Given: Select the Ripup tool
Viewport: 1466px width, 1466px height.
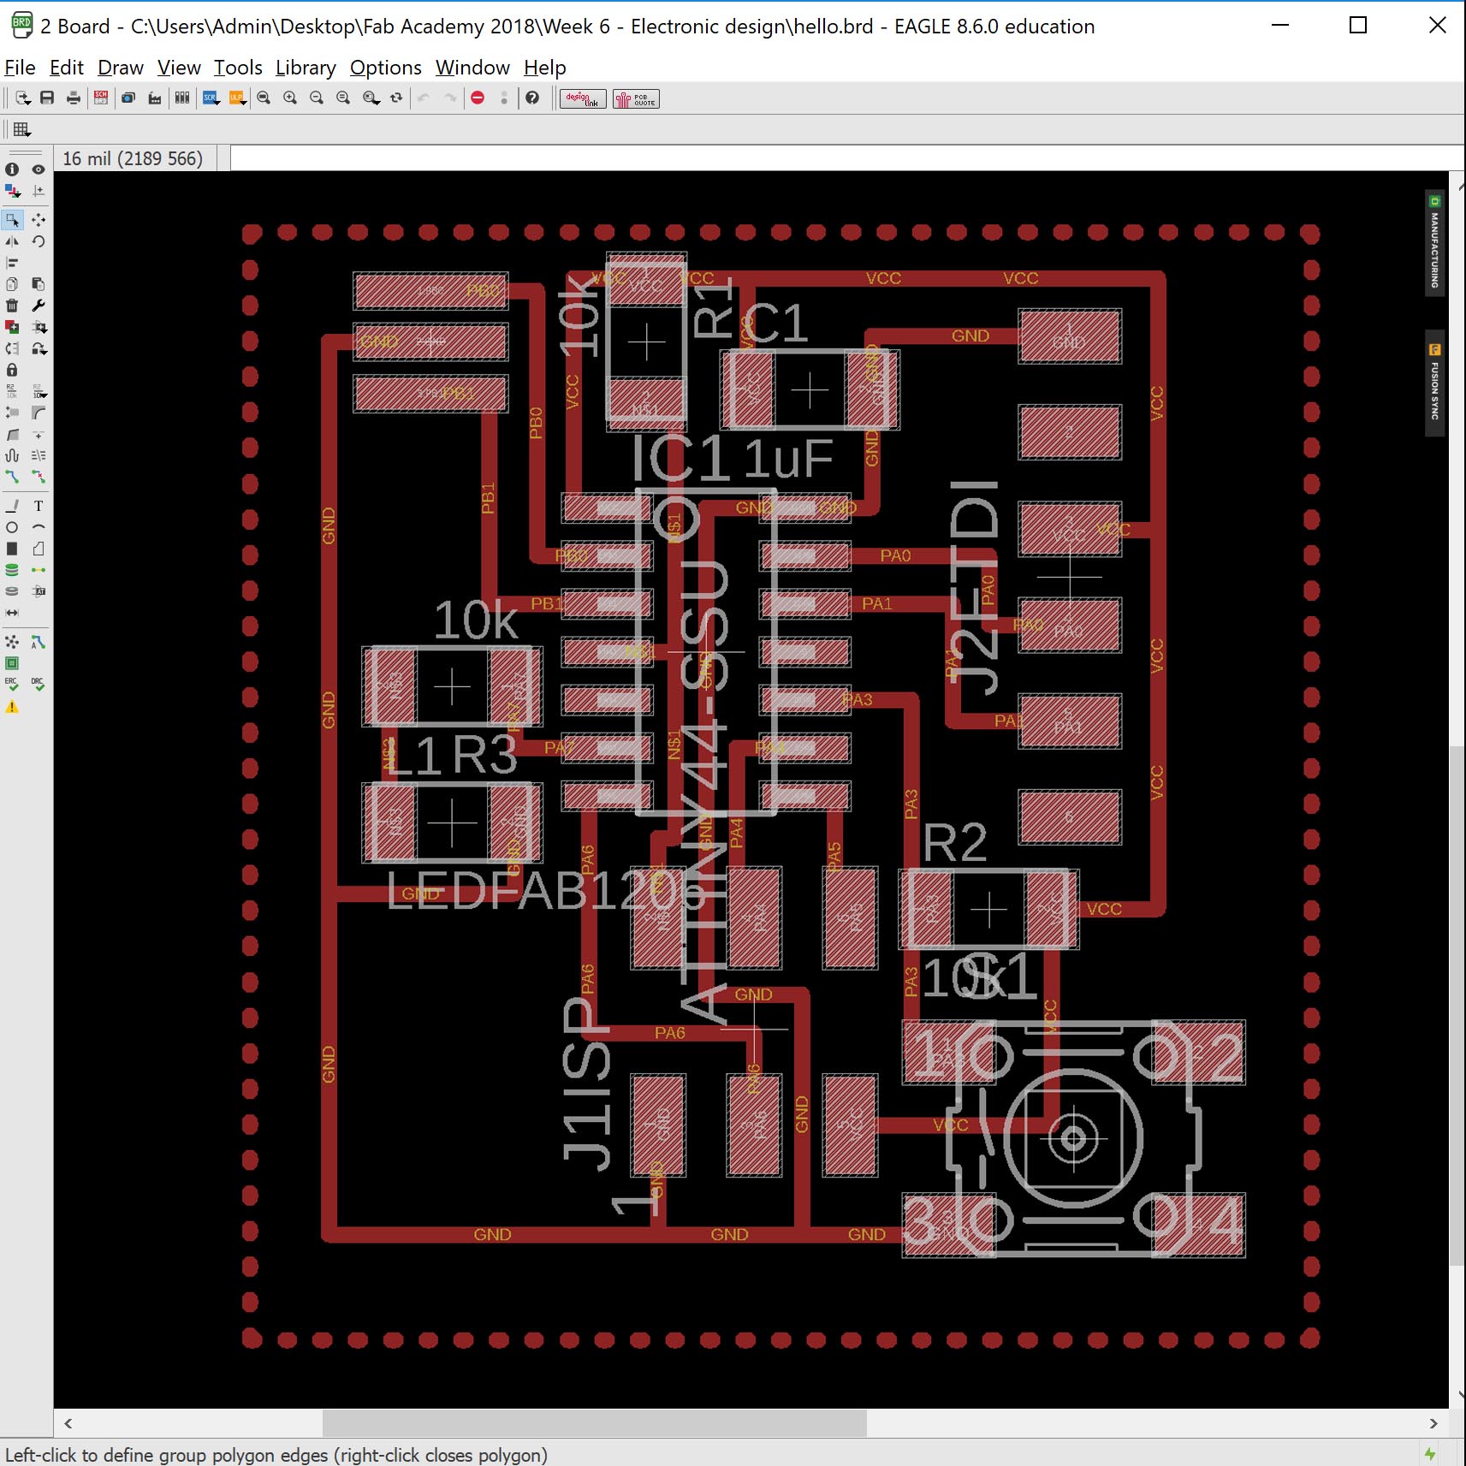Looking at the screenshot, I should click(39, 477).
